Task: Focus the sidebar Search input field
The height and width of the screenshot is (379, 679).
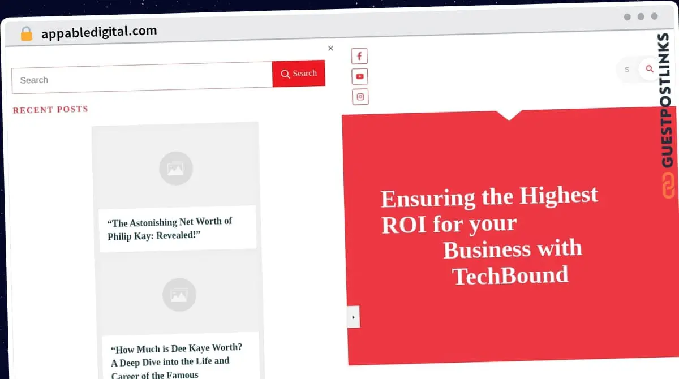Action: 142,79
